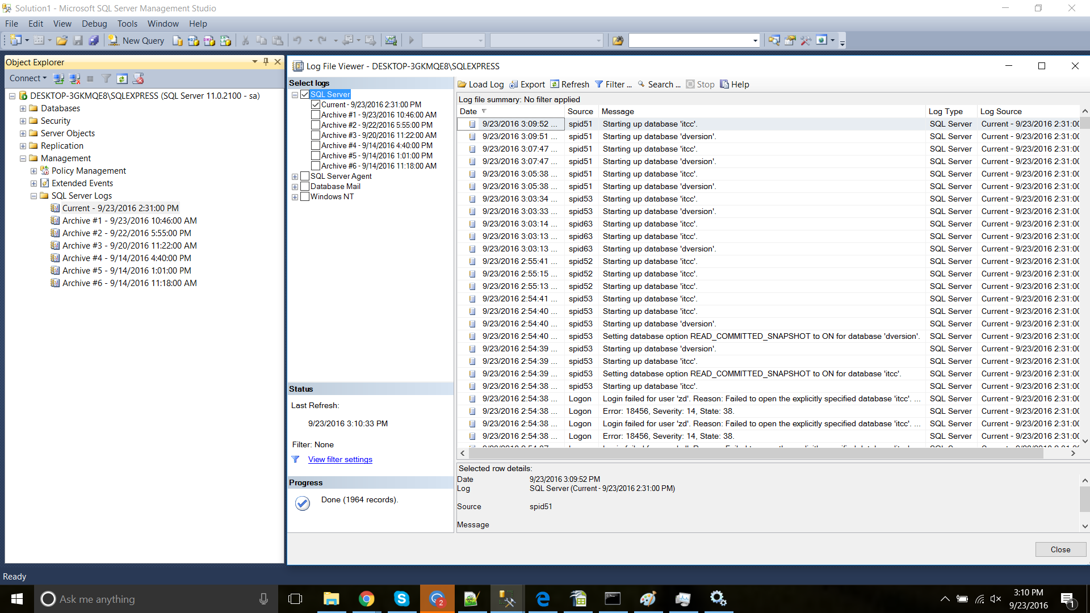Open the Connect dropdown in Object Explorer
This screenshot has width=1090, height=613.
tap(28, 78)
